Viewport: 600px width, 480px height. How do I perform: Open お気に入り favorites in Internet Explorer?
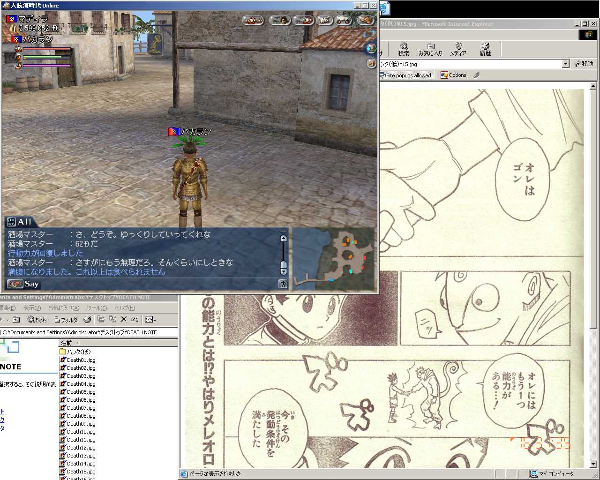pyautogui.click(x=430, y=49)
